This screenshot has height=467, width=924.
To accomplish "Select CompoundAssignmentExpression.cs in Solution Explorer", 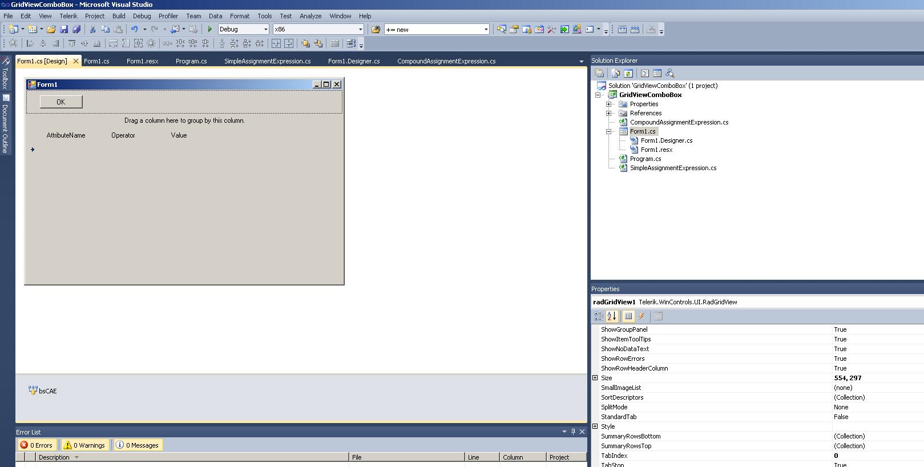I will [x=679, y=122].
